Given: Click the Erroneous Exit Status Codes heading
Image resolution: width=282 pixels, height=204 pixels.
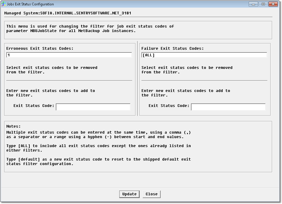Looking at the screenshot, I should click(40, 48).
